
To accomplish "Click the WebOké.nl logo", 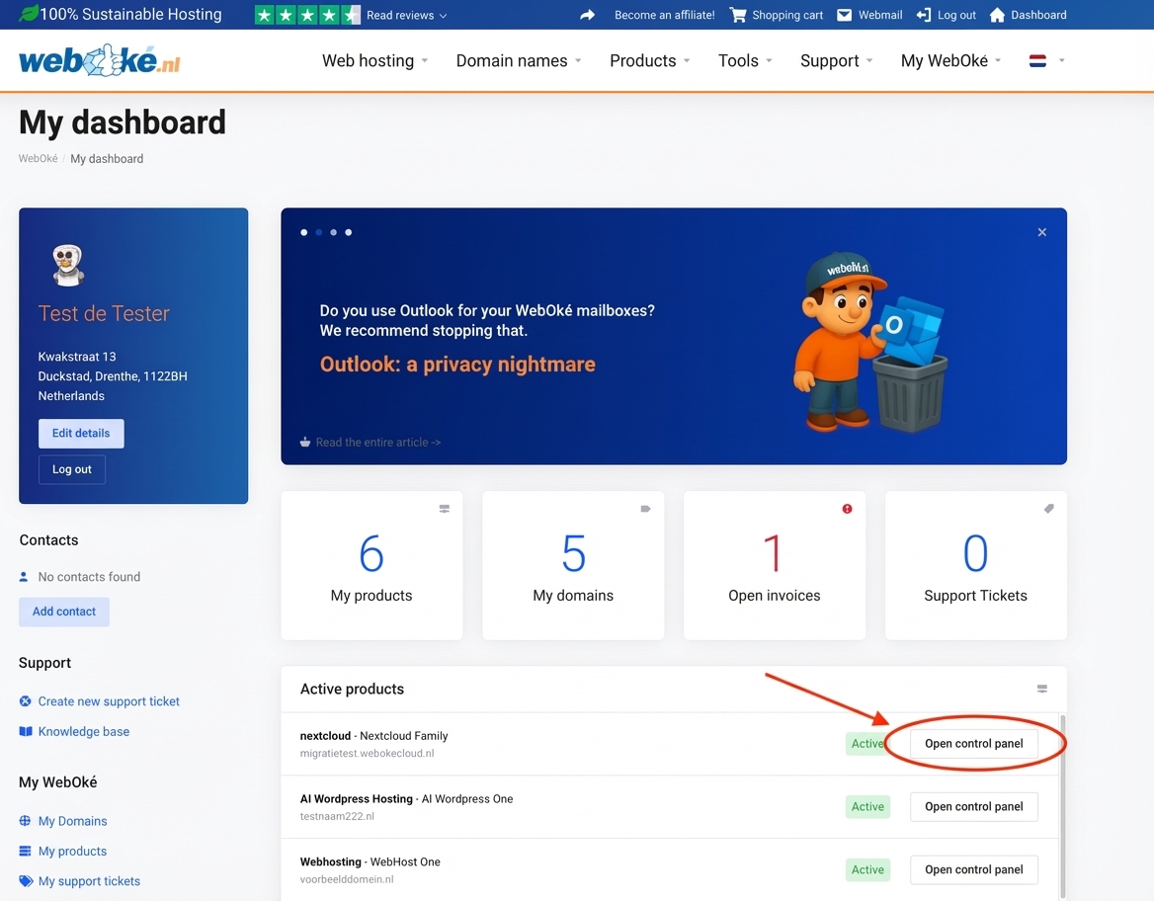I will [100, 60].
